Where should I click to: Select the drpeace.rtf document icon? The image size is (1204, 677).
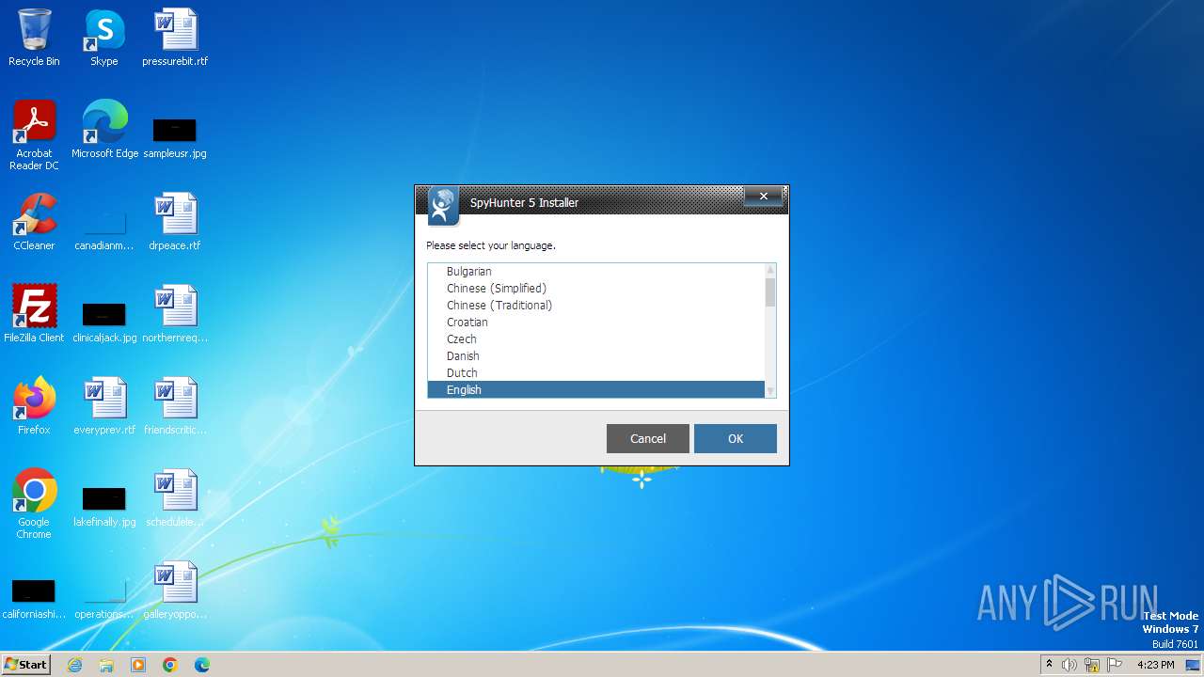pos(175,222)
